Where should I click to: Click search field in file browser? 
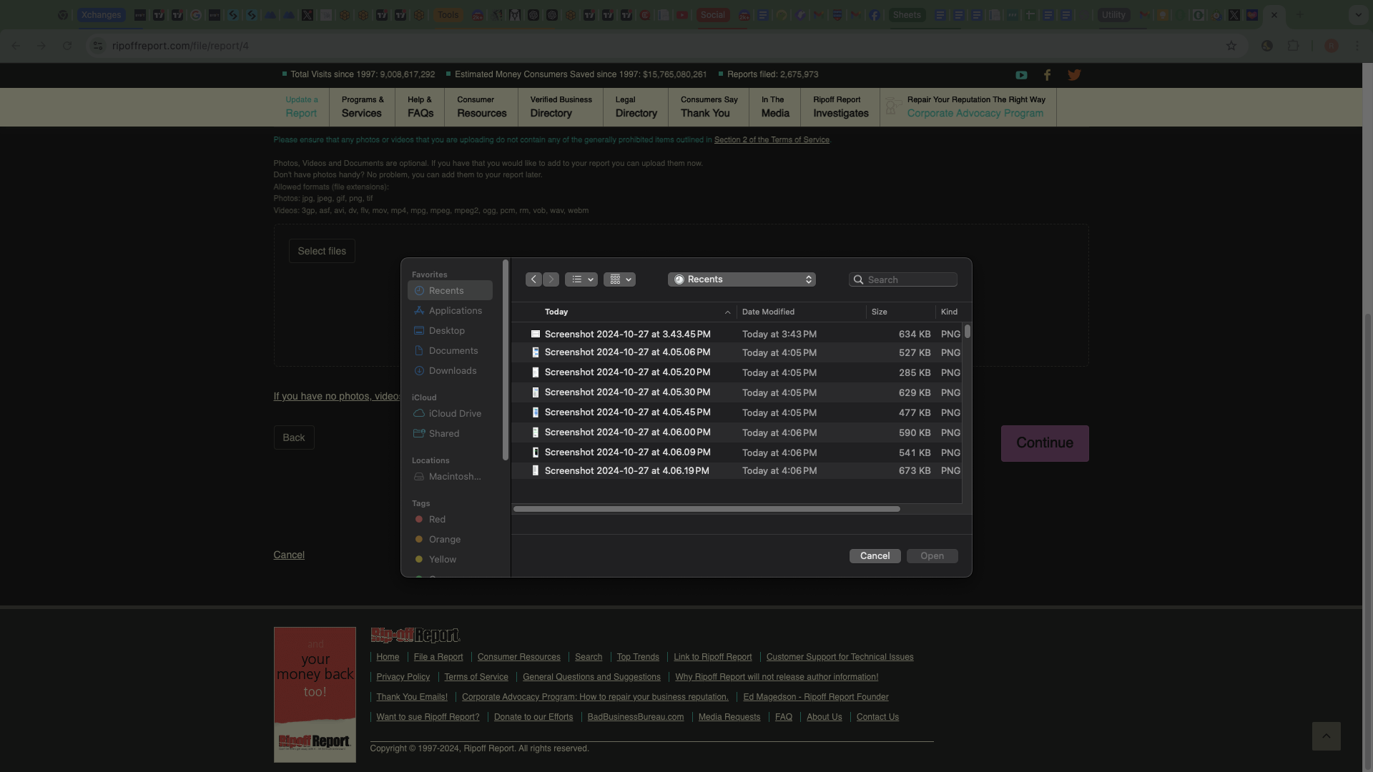tap(902, 280)
